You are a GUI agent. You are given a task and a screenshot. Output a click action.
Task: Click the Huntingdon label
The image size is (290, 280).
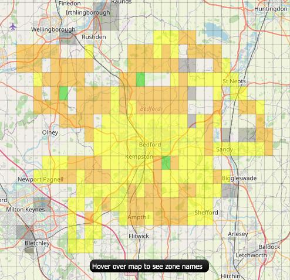click(x=271, y=9)
